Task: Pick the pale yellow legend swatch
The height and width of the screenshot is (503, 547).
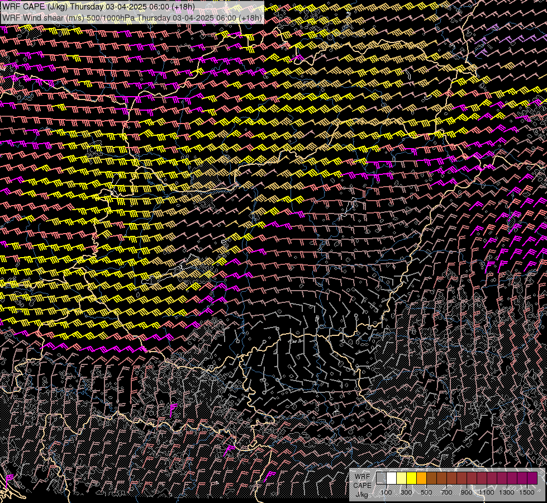Action: tap(402, 478)
